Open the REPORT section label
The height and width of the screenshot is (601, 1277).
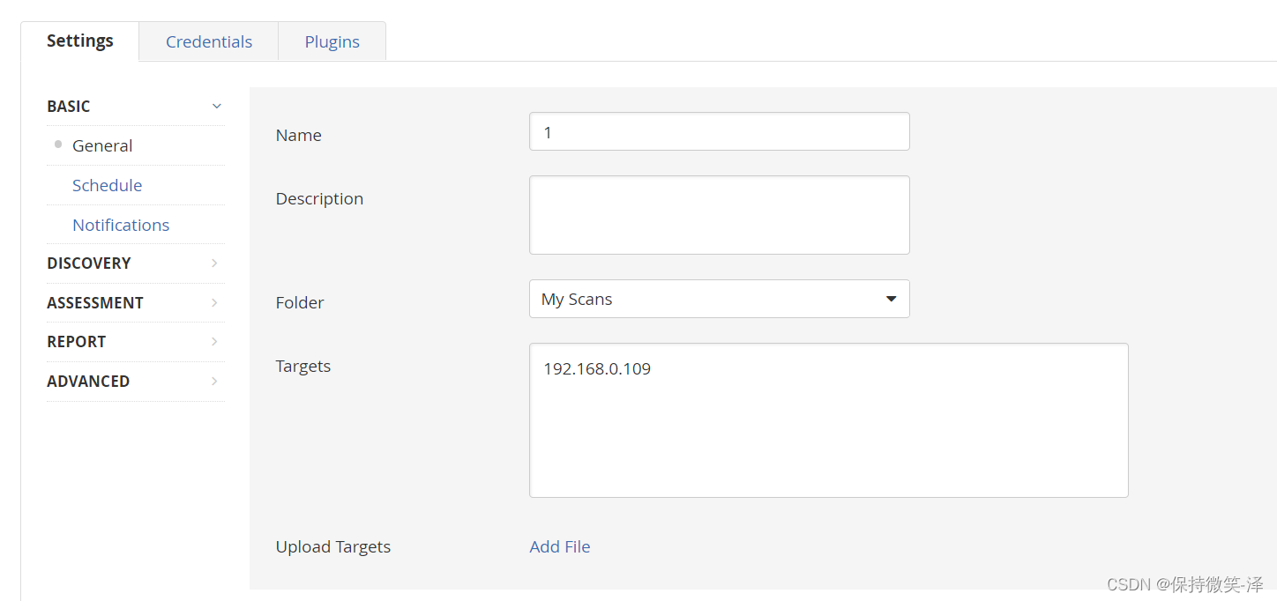tap(77, 342)
